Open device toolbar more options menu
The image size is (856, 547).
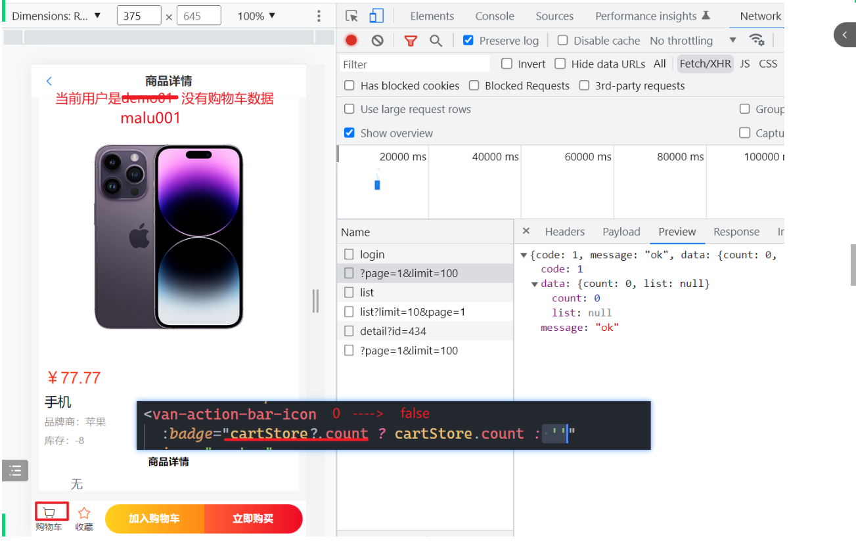click(319, 16)
